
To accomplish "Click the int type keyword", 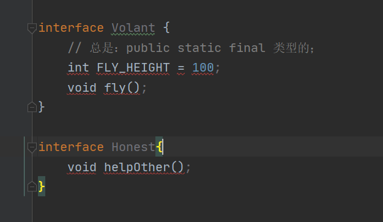I will [78, 68].
